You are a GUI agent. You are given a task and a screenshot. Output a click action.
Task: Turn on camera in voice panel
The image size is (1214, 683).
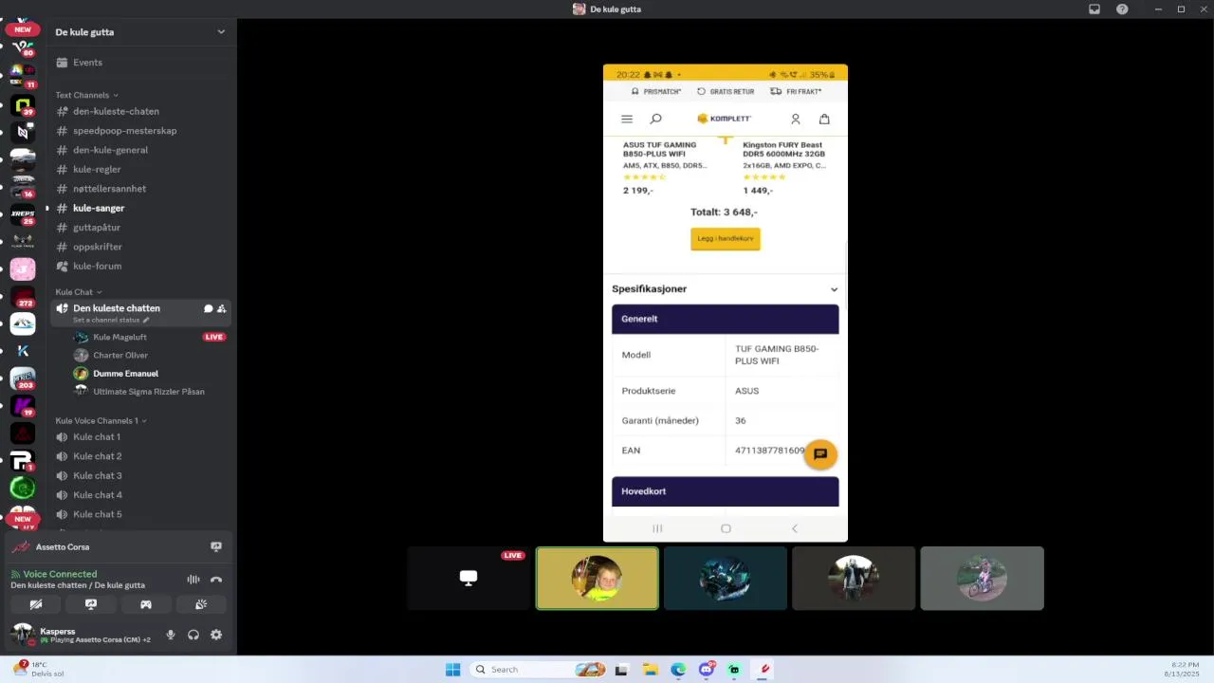click(36, 604)
